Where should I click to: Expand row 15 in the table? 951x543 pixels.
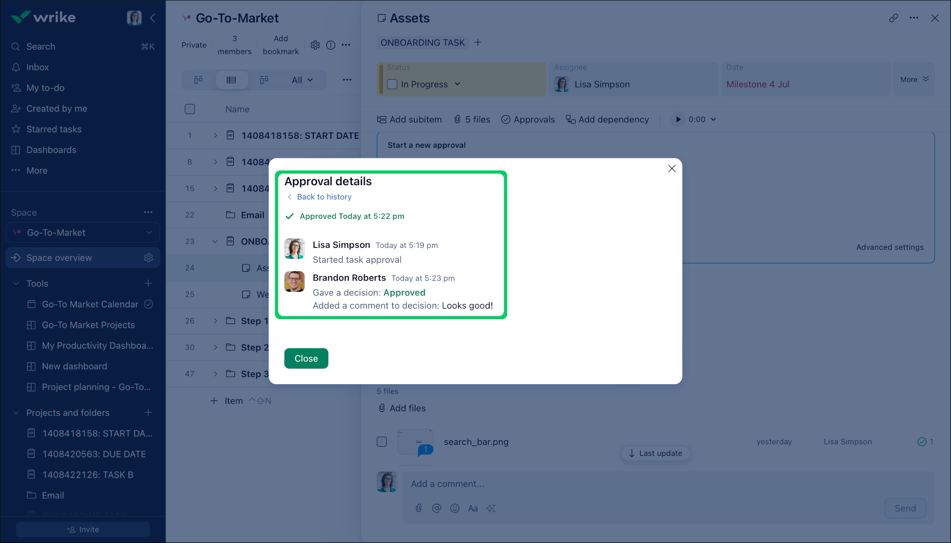(215, 188)
